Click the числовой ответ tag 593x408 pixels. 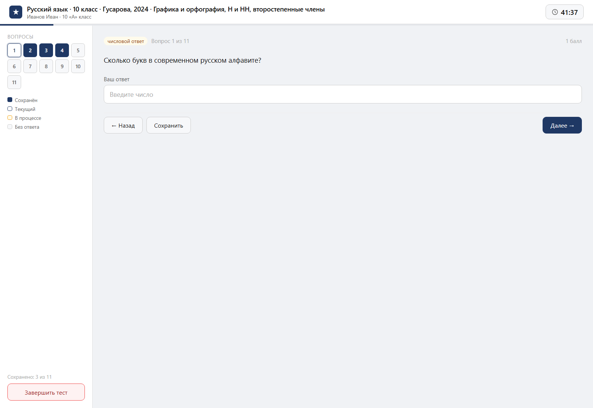pyautogui.click(x=126, y=41)
